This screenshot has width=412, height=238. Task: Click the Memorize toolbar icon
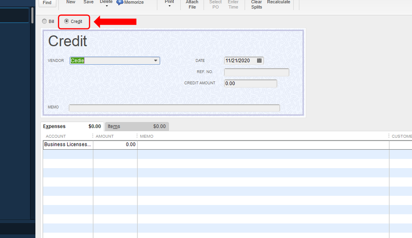pyautogui.click(x=120, y=2)
